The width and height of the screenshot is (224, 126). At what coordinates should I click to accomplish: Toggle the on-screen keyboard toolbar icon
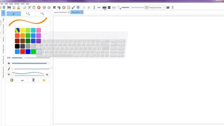(x=104, y=7)
